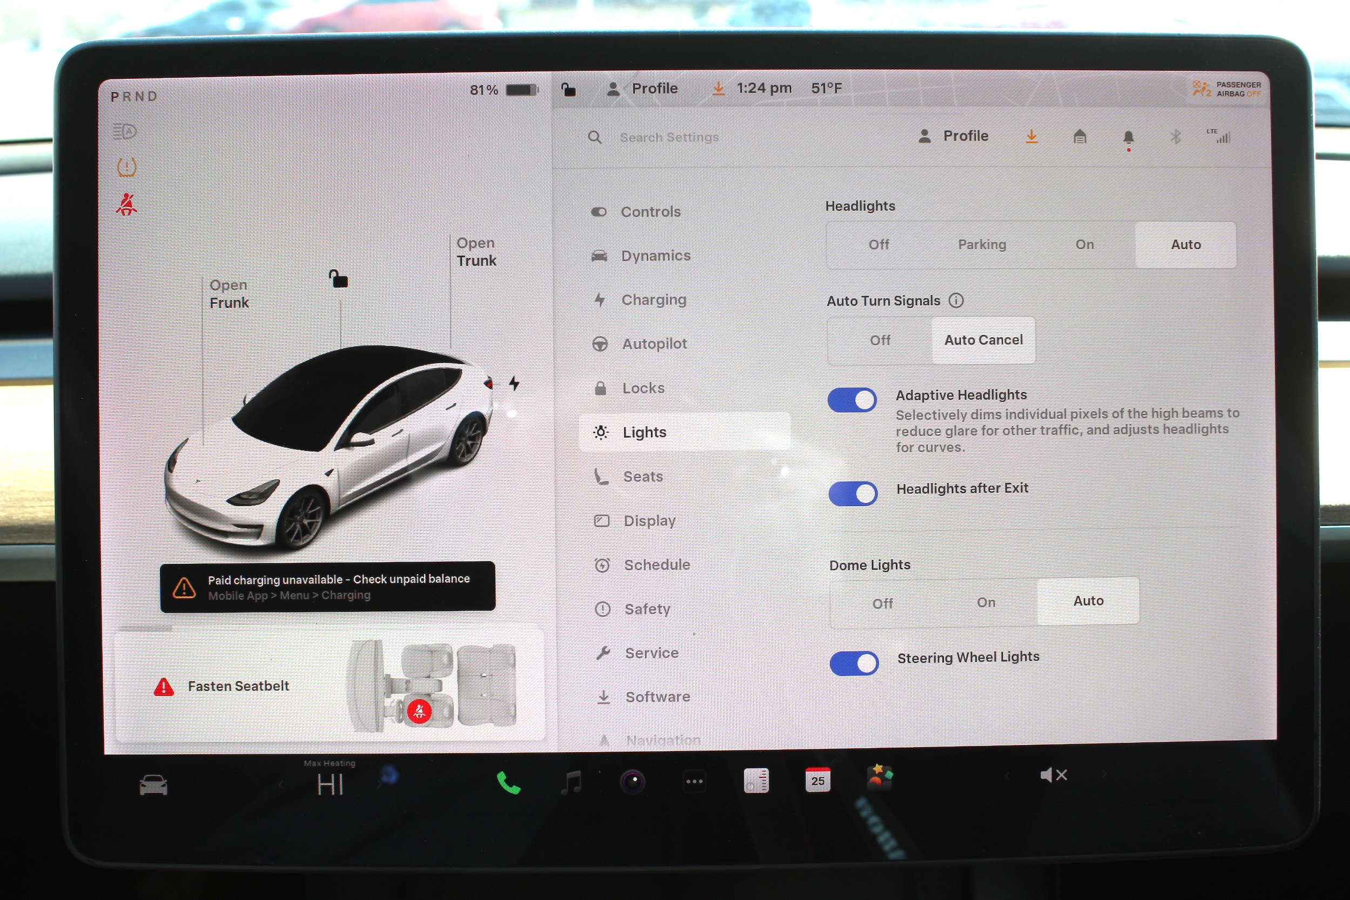Set Headlights to Parking
Screen dimensions: 1350x900
[982, 245]
